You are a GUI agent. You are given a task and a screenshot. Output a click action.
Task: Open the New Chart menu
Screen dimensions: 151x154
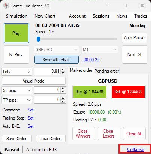45,16
